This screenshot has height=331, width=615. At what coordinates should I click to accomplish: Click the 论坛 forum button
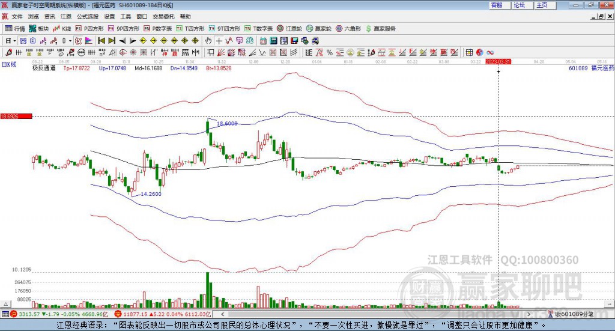[523, 5]
